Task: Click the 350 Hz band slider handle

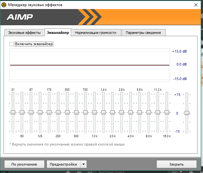Action: pos(67,112)
